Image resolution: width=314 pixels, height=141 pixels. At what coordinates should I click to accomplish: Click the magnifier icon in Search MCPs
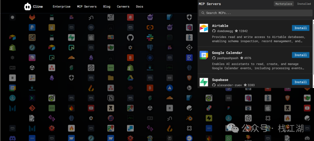click(203, 13)
